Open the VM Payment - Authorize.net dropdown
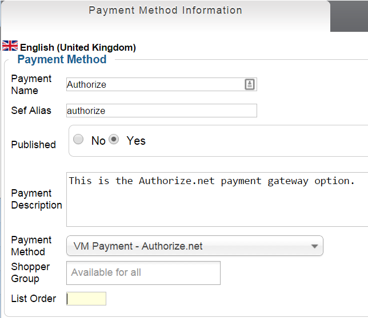Screen dimensions: 368x318 coord(195,246)
